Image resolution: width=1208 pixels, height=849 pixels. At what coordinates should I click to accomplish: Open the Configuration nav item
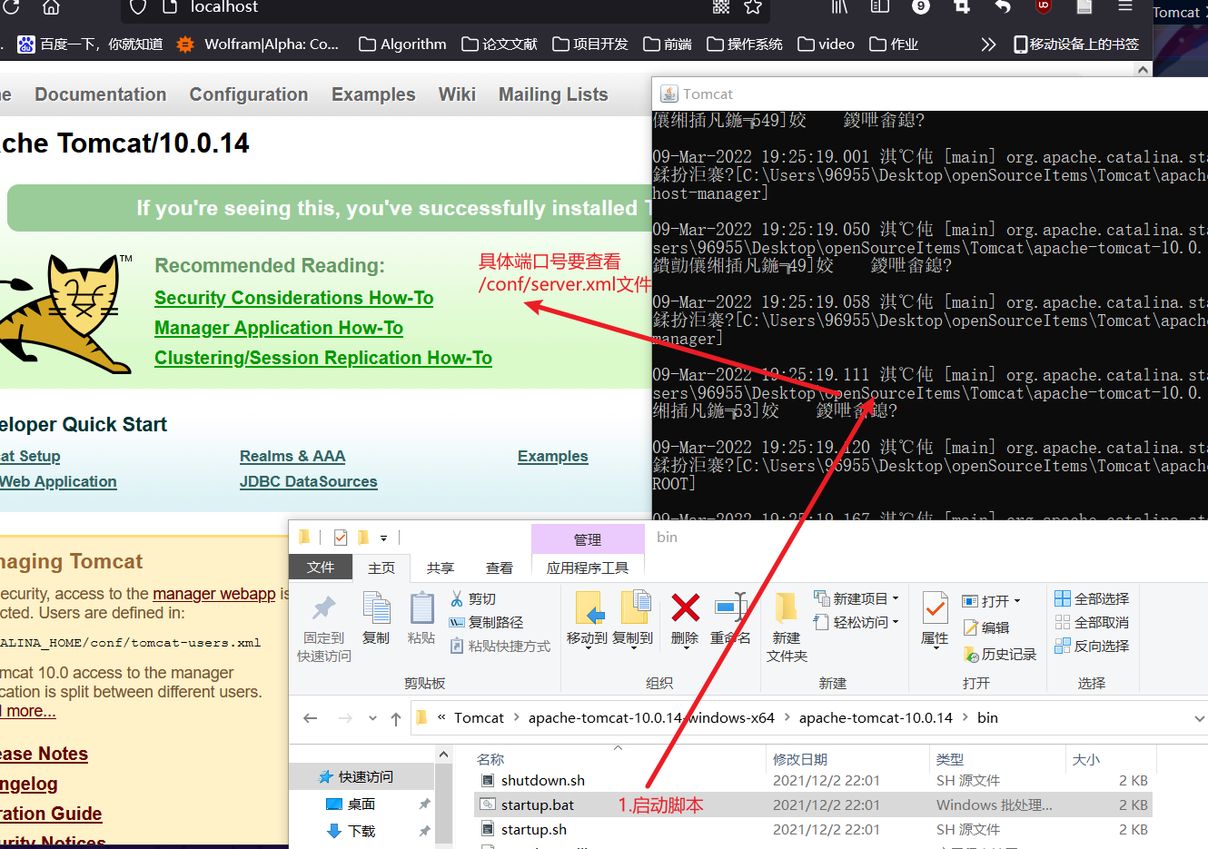[249, 94]
